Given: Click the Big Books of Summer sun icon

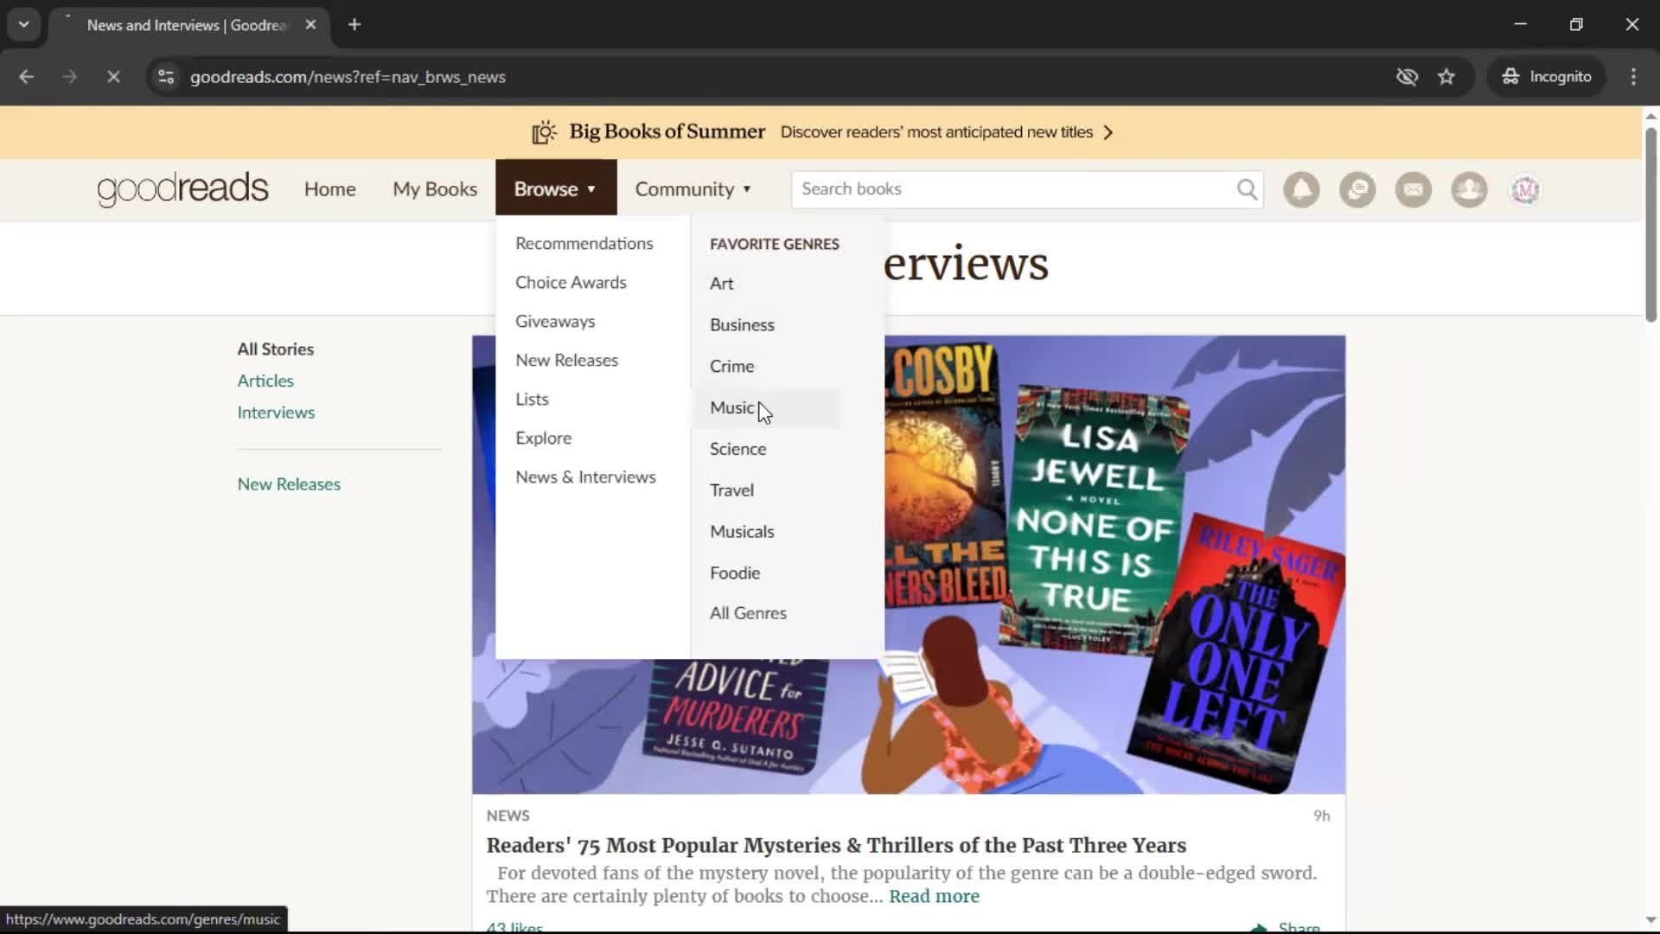Looking at the screenshot, I should click(544, 132).
